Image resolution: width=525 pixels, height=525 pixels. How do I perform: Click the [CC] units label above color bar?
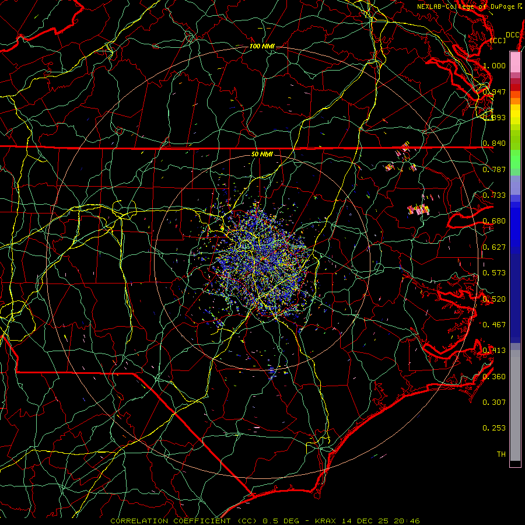point(498,40)
